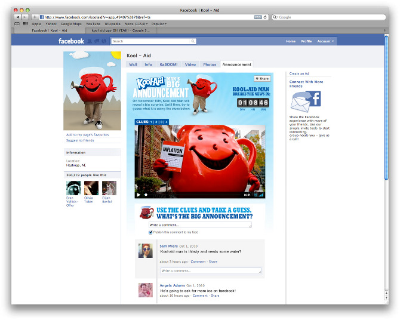This screenshot has height=320, width=400.
Task: Click the facebook logo
Action: coord(71,41)
